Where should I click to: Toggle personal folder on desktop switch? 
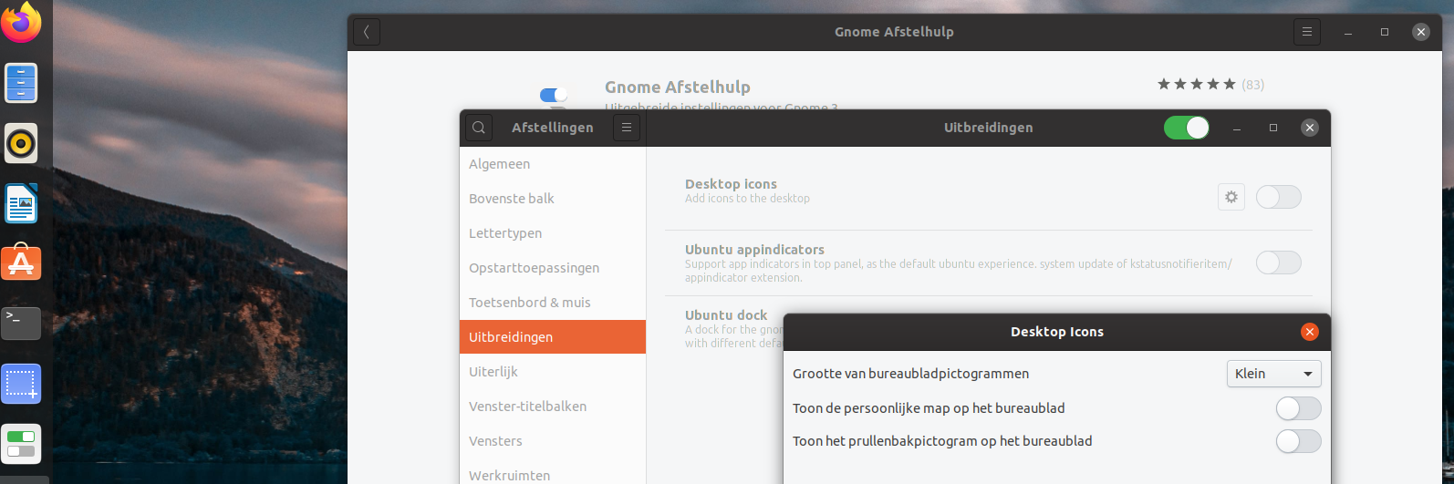(1298, 408)
